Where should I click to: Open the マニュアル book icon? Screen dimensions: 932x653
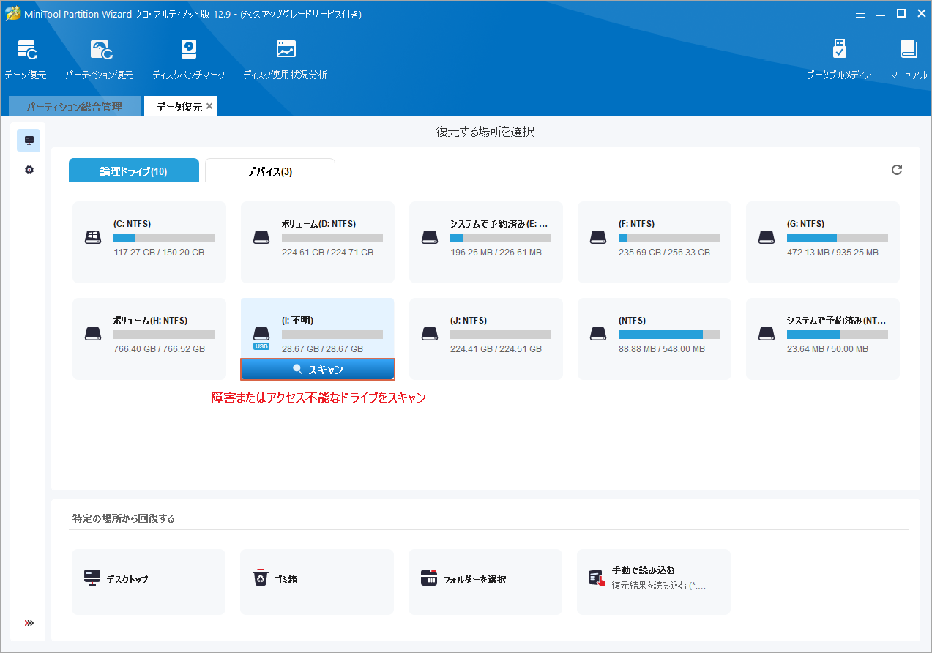pyautogui.click(x=909, y=50)
